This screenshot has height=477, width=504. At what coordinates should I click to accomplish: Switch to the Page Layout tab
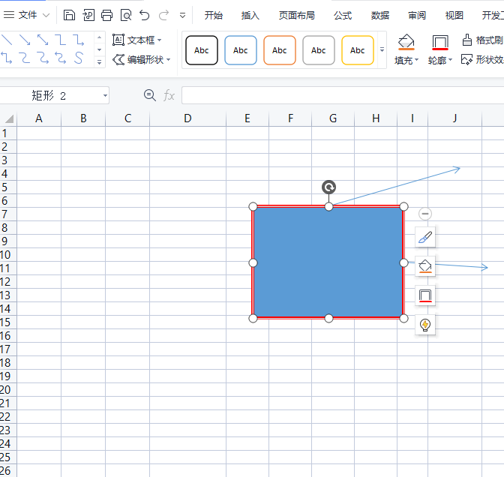tap(296, 15)
